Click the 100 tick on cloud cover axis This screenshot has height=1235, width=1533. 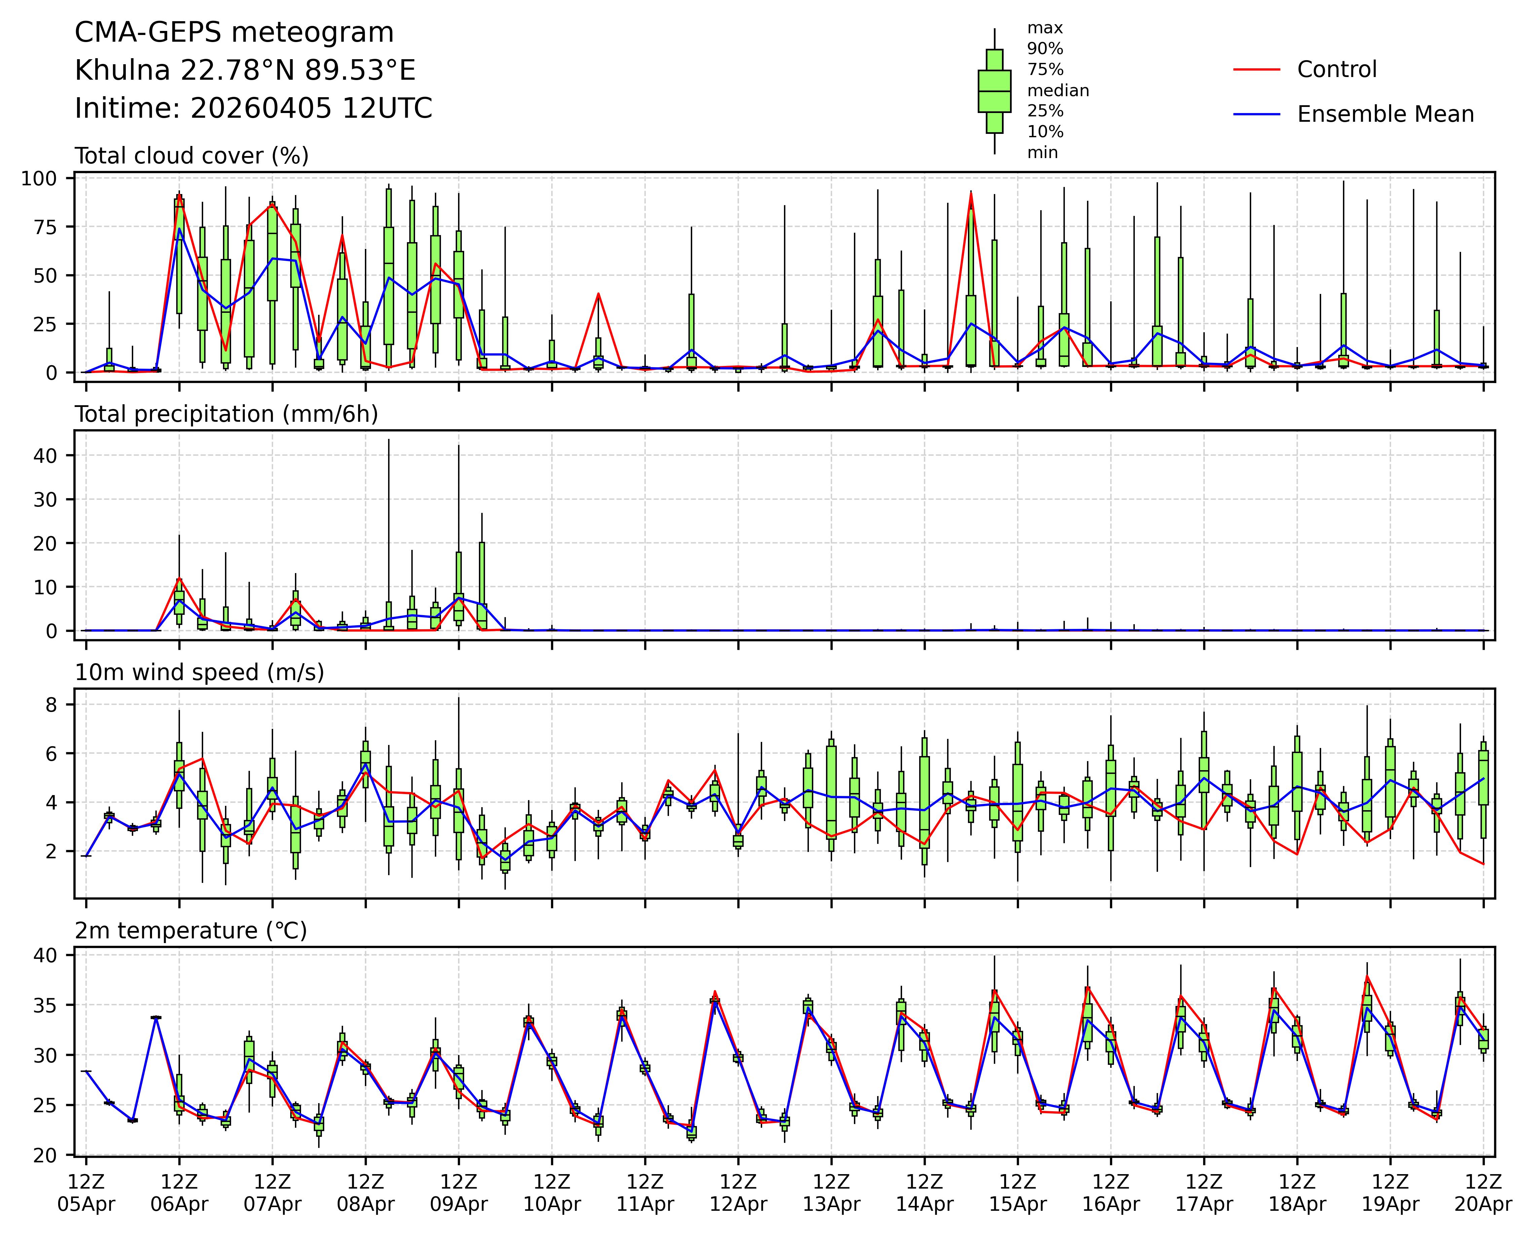pos(38,179)
